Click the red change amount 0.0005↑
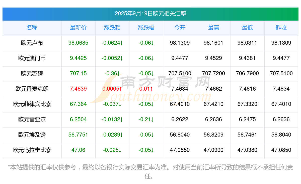 112,89
